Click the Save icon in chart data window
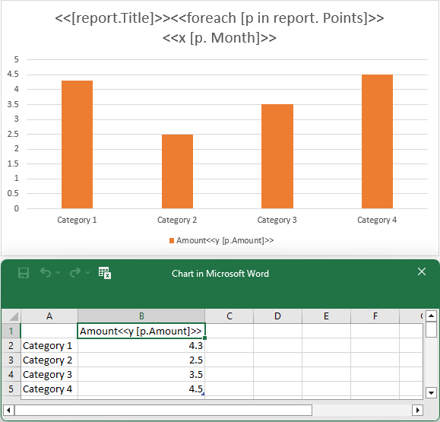 [x=24, y=273]
